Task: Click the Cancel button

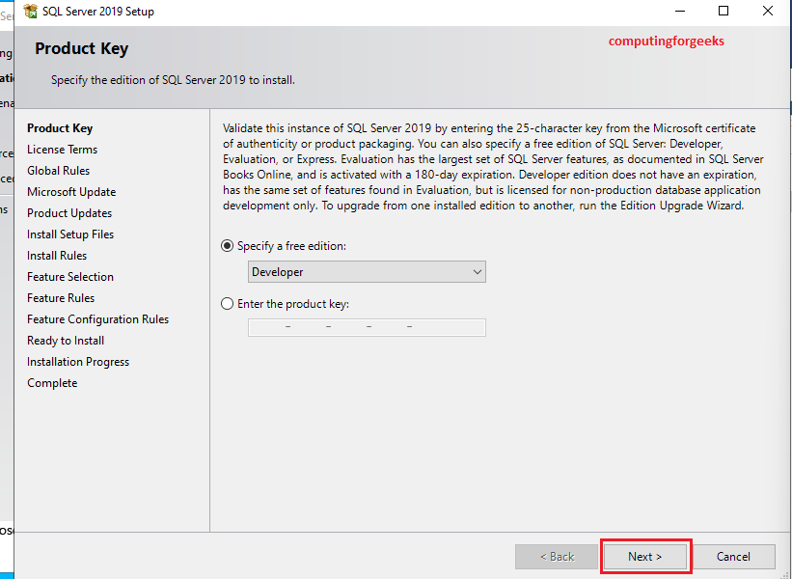Action: [733, 556]
